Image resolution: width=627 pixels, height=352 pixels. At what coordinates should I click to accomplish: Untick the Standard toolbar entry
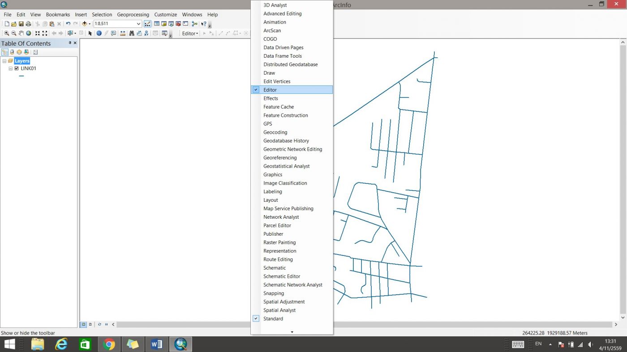[x=273, y=319]
